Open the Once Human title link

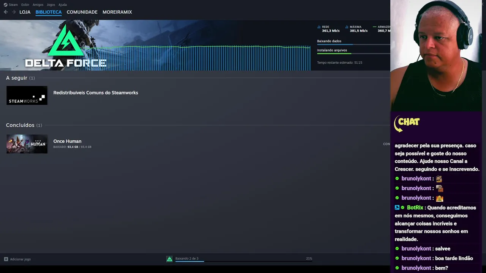pyautogui.click(x=67, y=141)
